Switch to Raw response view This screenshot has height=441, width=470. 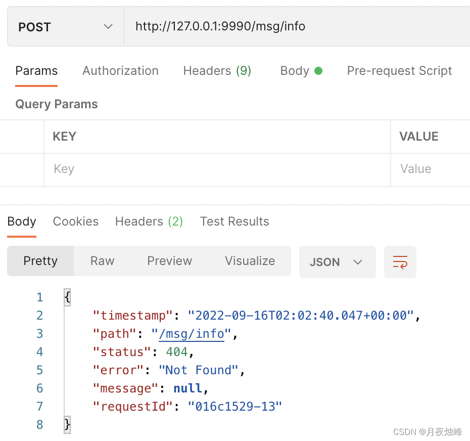(102, 261)
